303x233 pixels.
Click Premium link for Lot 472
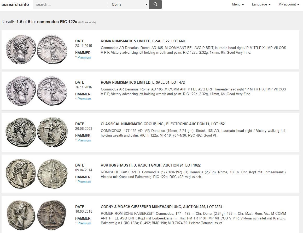84,99
